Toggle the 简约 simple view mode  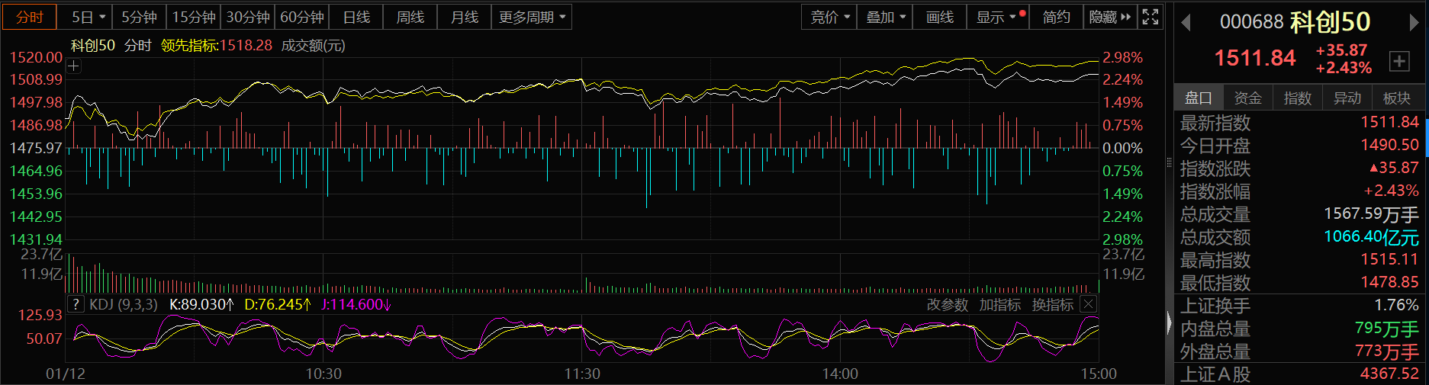(1056, 17)
